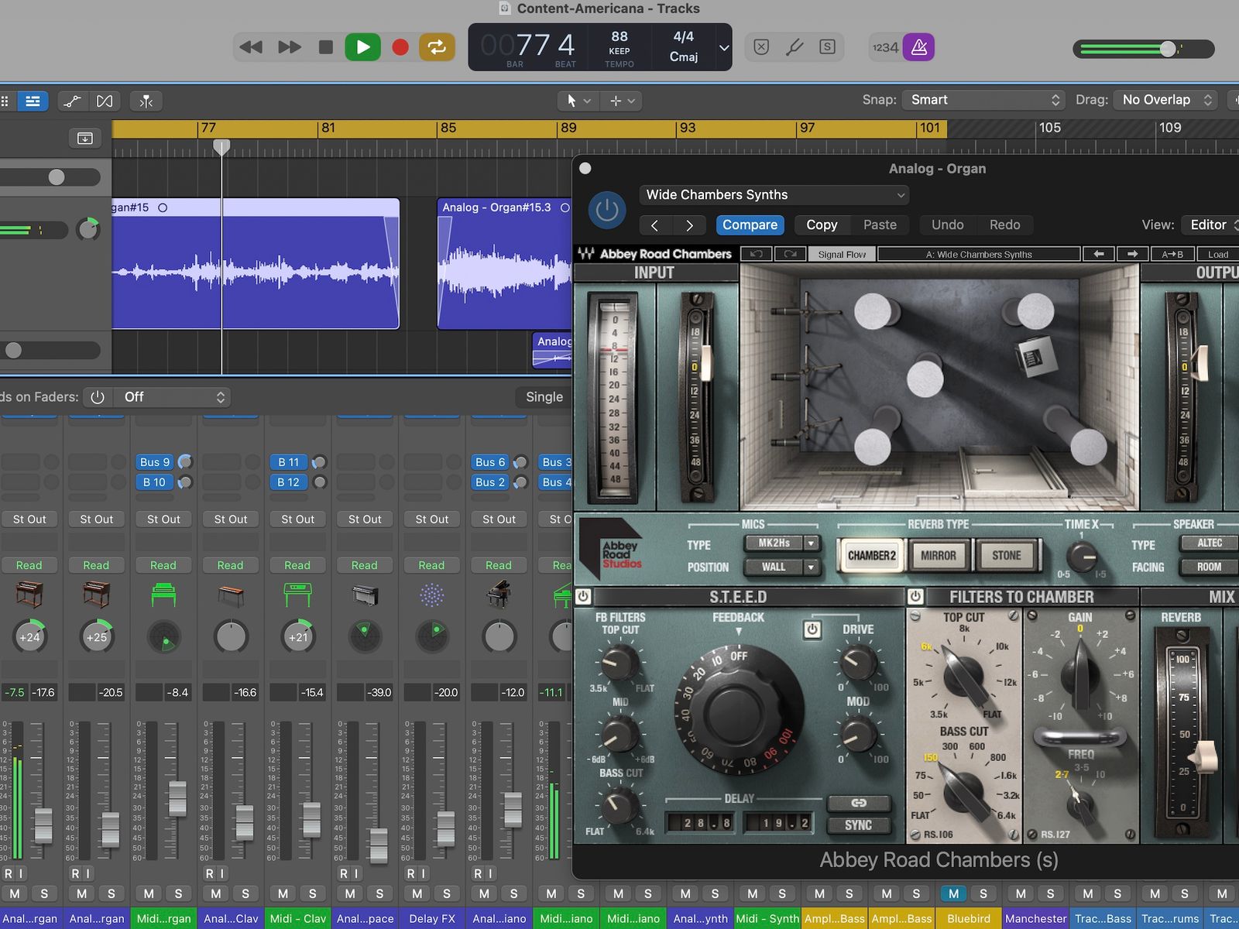Toggle the automation curve view icon
1239x929 pixels.
pyautogui.click(x=72, y=101)
